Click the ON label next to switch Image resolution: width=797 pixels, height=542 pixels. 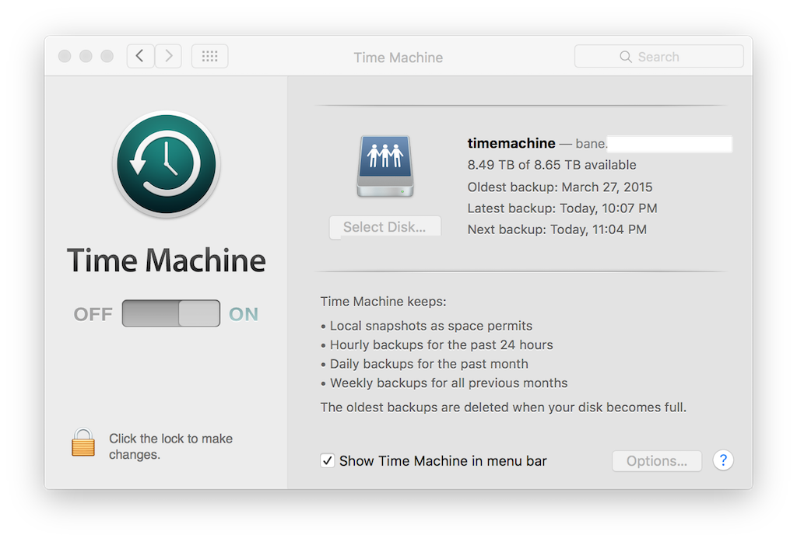(244, 314)
